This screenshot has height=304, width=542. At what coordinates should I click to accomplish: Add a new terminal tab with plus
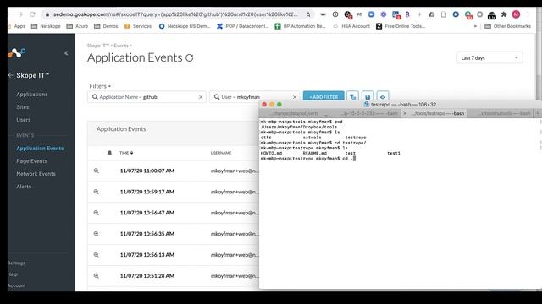coord(538,113)
